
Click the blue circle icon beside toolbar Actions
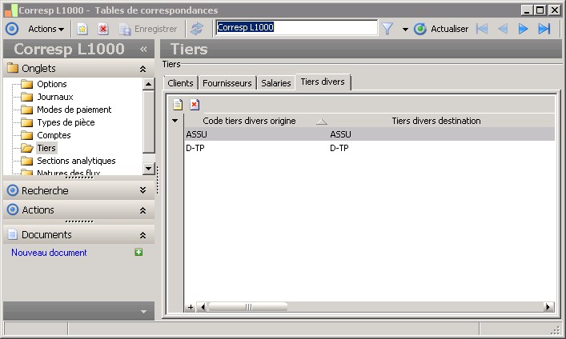pyautogui.click(x=12, y=29)
